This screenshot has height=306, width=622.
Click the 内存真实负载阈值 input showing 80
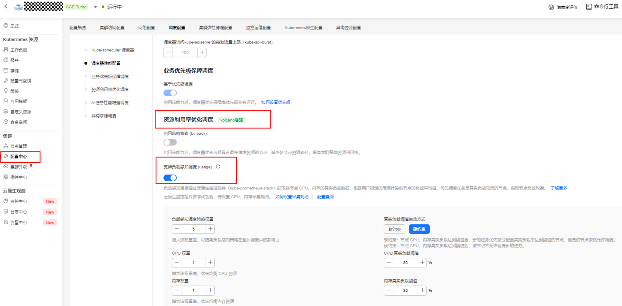pos(405,290)
